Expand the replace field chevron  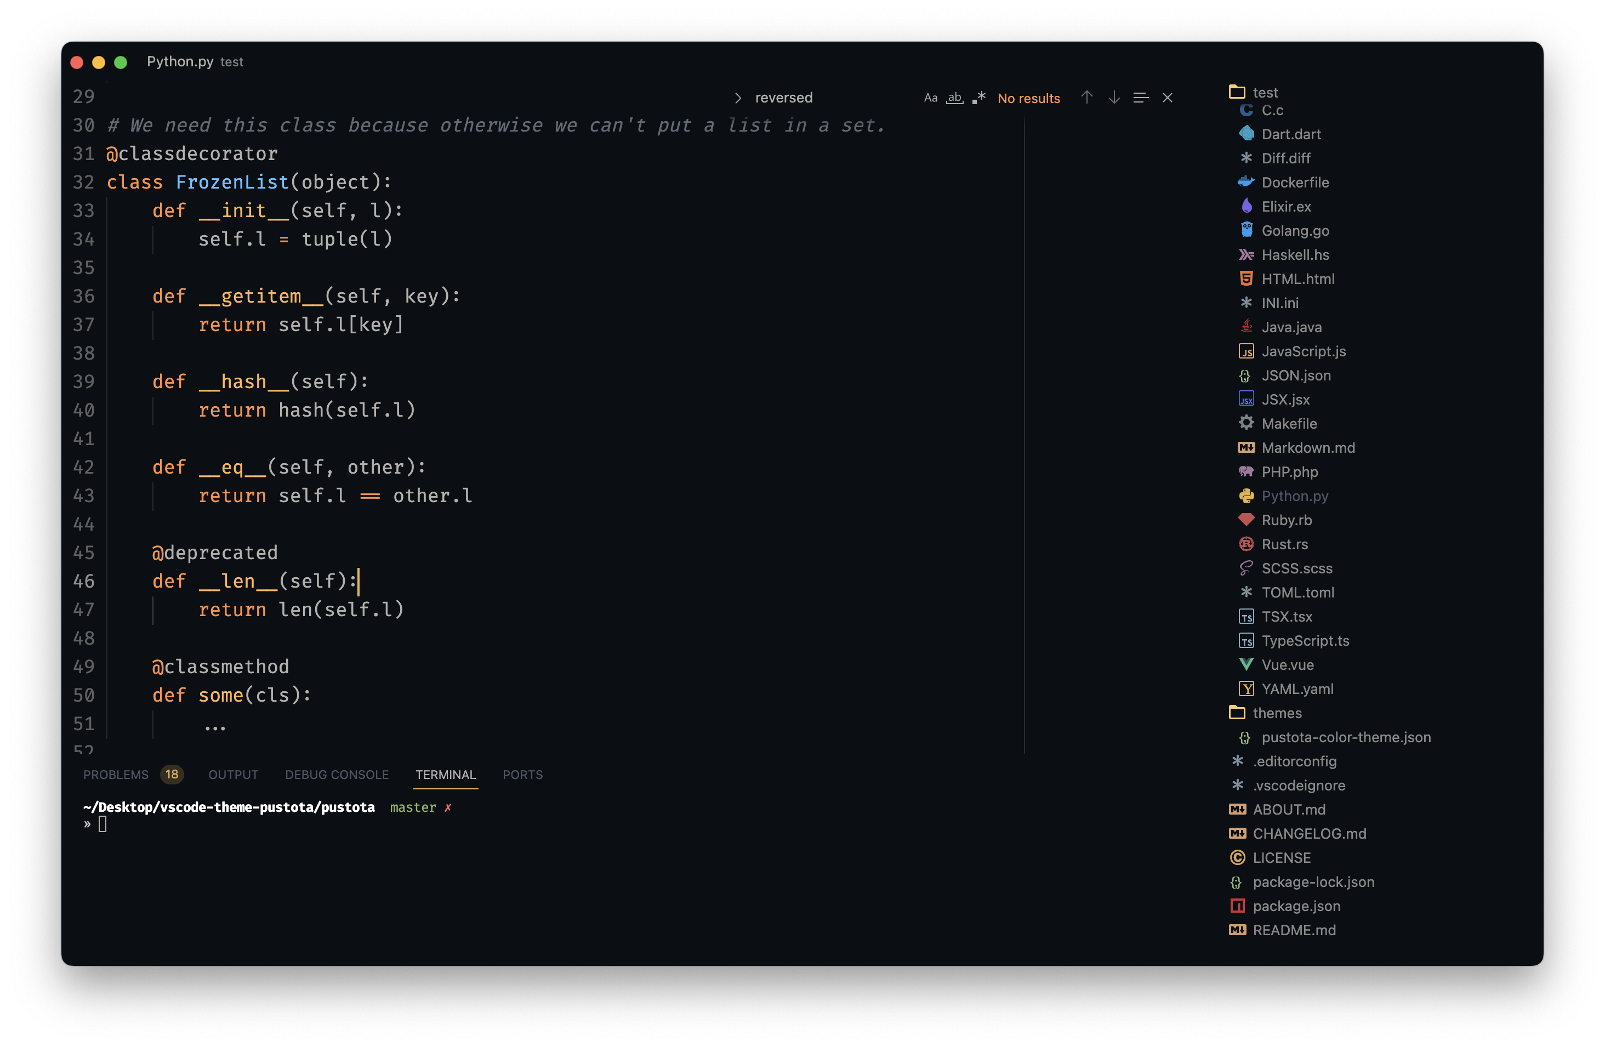(738, 98)
